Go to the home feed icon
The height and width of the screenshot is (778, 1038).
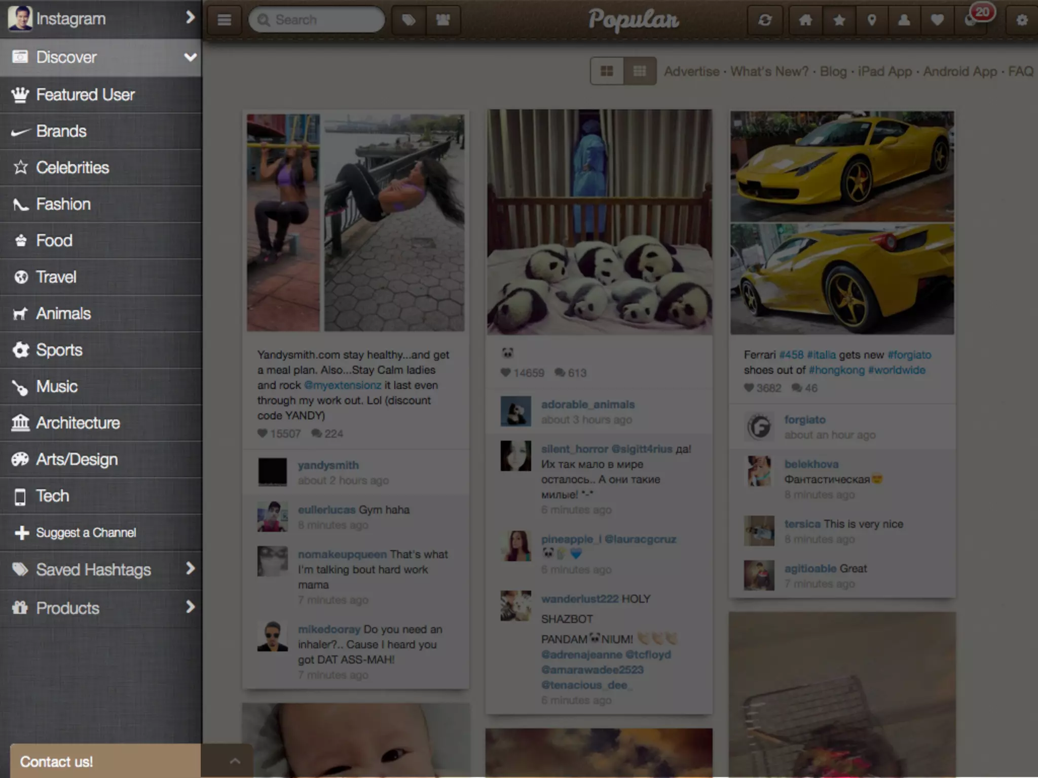[x=805, y=20]
